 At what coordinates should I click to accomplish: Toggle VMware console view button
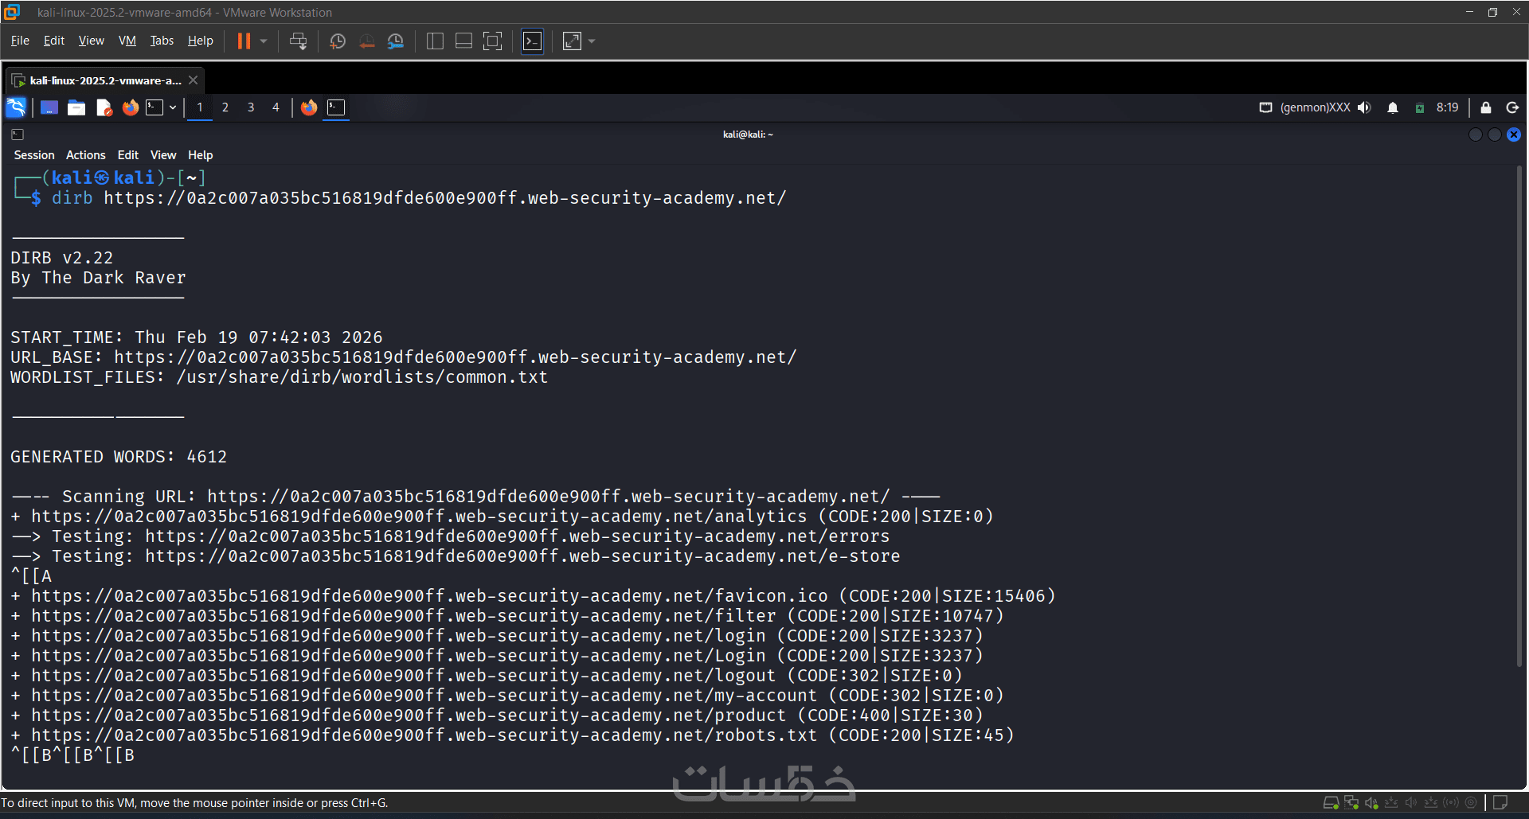point(532,41)
